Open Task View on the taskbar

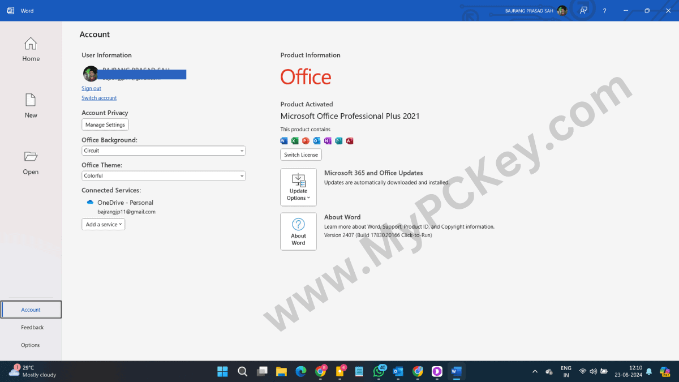point(262,371)
